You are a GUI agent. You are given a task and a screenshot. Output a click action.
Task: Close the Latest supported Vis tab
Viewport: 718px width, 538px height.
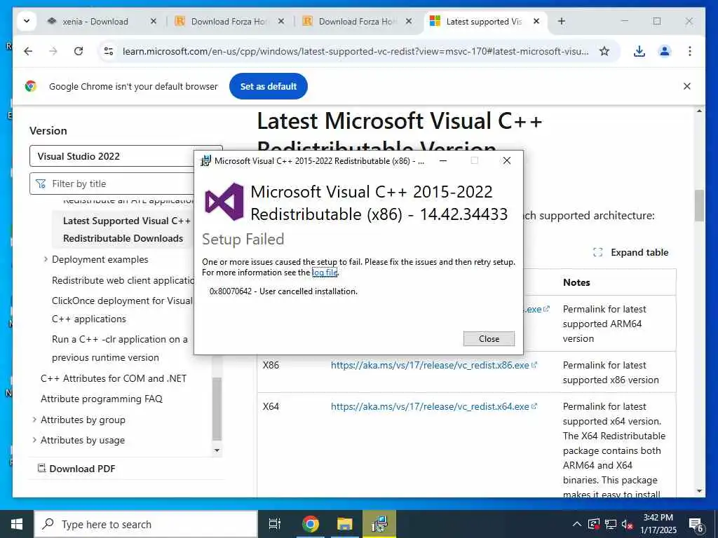pos(536,22)
